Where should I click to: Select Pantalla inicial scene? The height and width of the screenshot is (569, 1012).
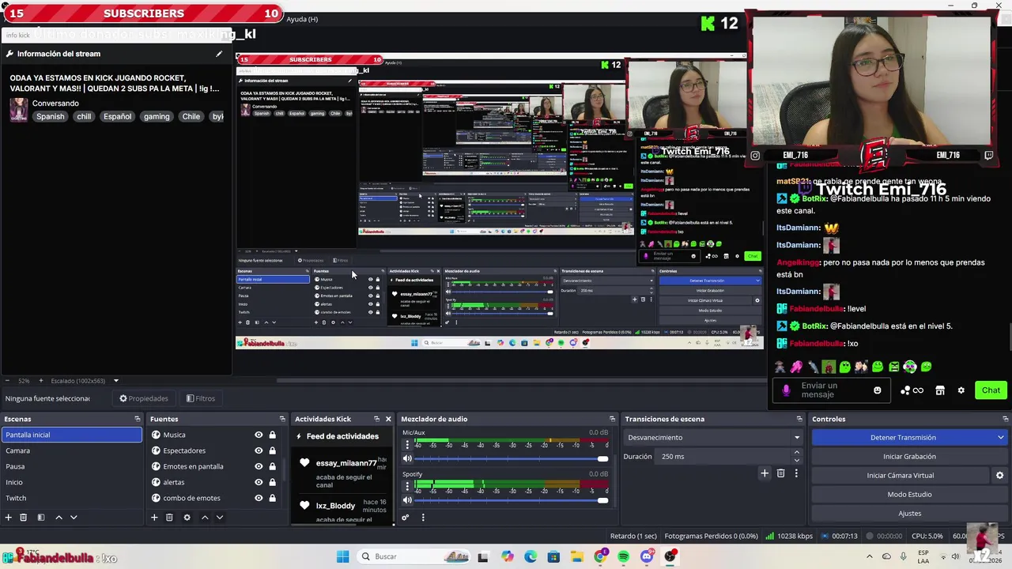point(71,435)
